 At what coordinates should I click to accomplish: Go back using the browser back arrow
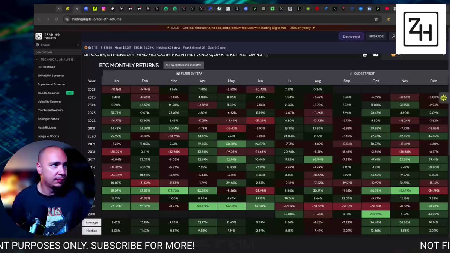pos(39,19)
